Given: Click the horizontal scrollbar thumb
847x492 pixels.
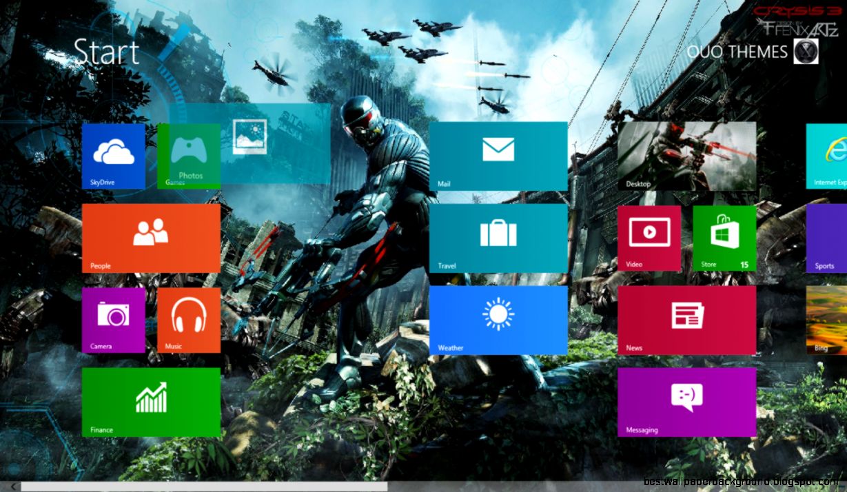Looking at the screenshot, I should tap(204, 486).
